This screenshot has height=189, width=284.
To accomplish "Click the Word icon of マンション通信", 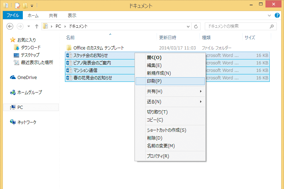I will [x=69, y=70].
